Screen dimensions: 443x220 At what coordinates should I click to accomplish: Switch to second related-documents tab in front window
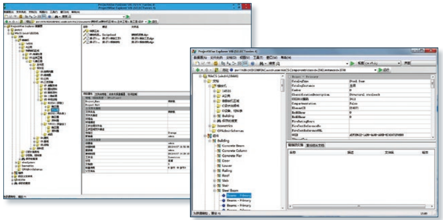pos(316,145)
